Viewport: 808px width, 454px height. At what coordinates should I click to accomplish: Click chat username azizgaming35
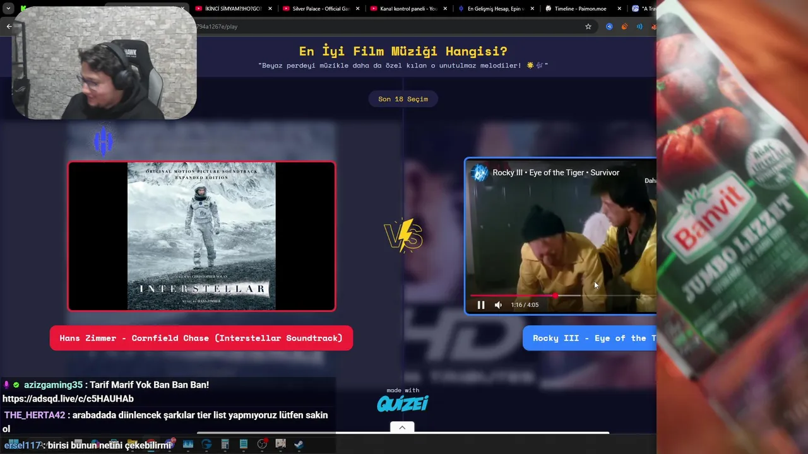[x=53, y=385]
